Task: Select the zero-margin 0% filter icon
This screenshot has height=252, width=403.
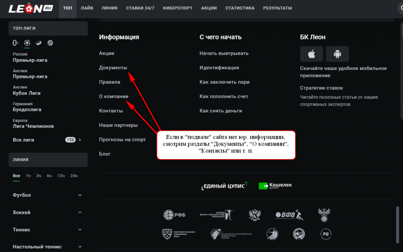Action: click(15, 43)
